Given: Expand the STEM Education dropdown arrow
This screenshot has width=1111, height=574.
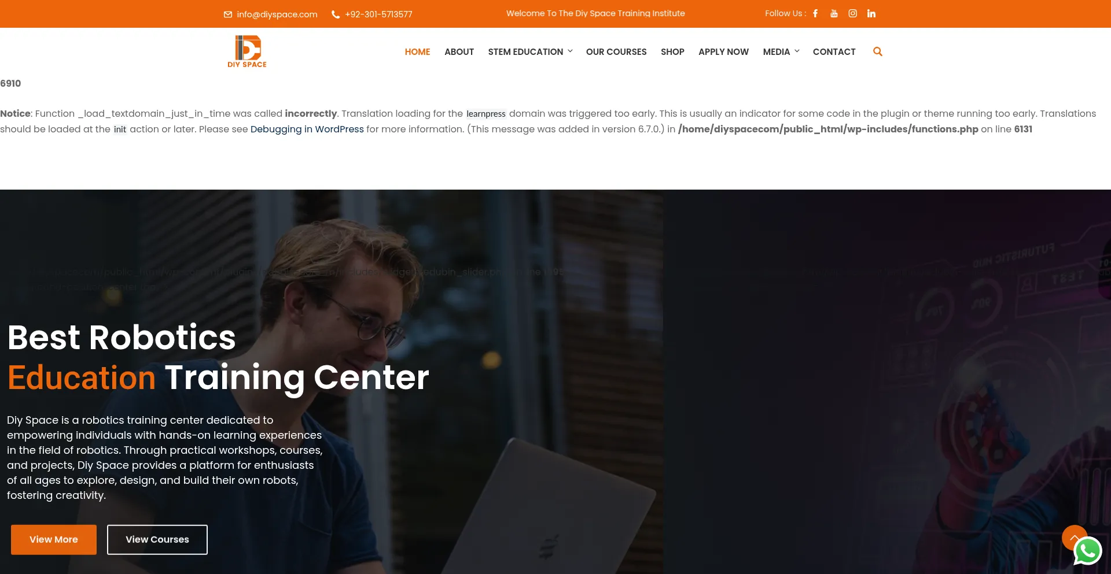Looking at the screenshot, I should pos(570,51).
